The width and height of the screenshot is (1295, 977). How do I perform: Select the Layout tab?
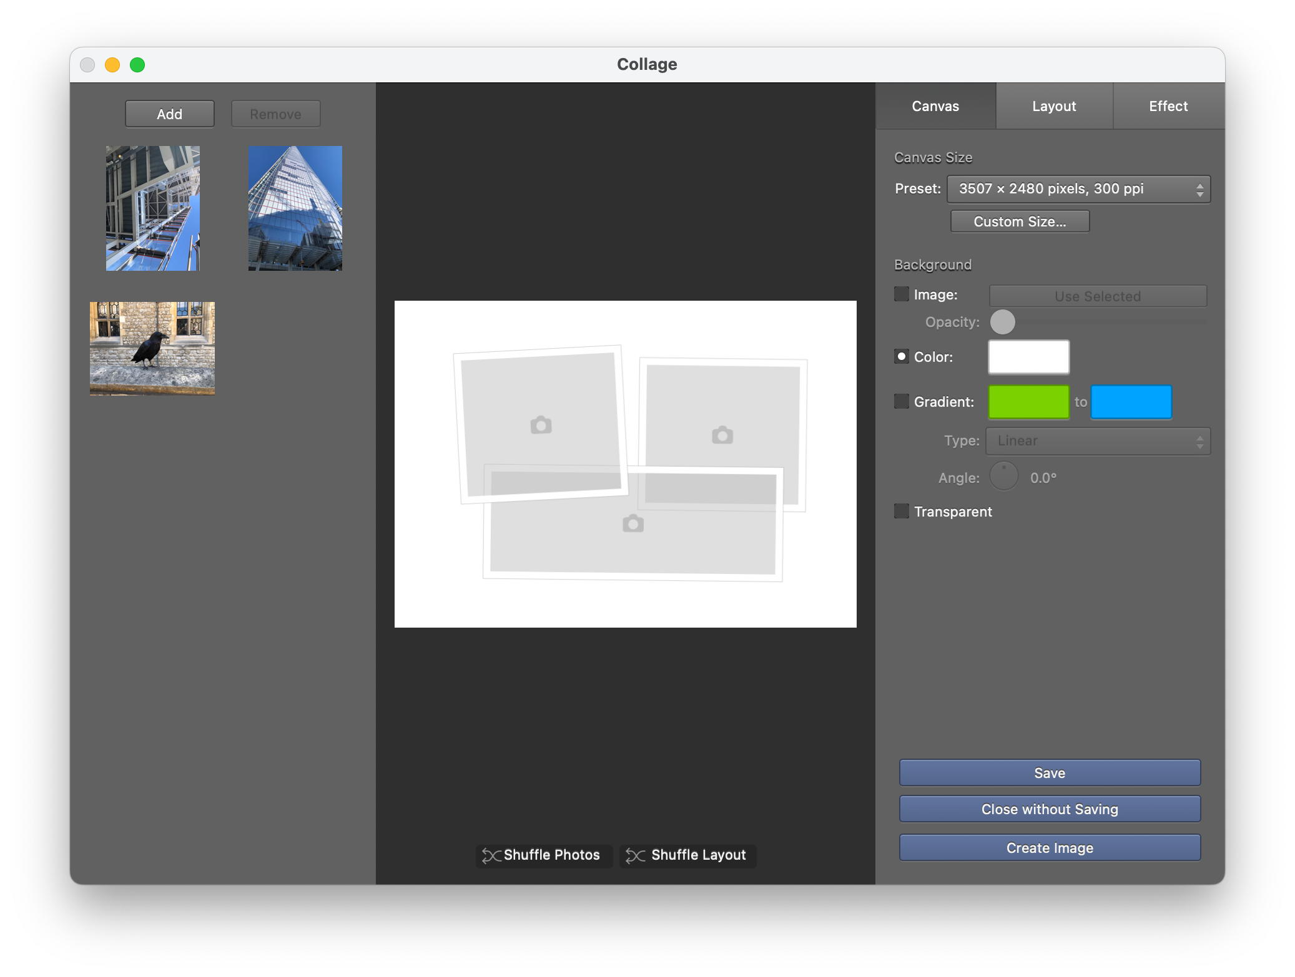click(x=1053, y=105)
